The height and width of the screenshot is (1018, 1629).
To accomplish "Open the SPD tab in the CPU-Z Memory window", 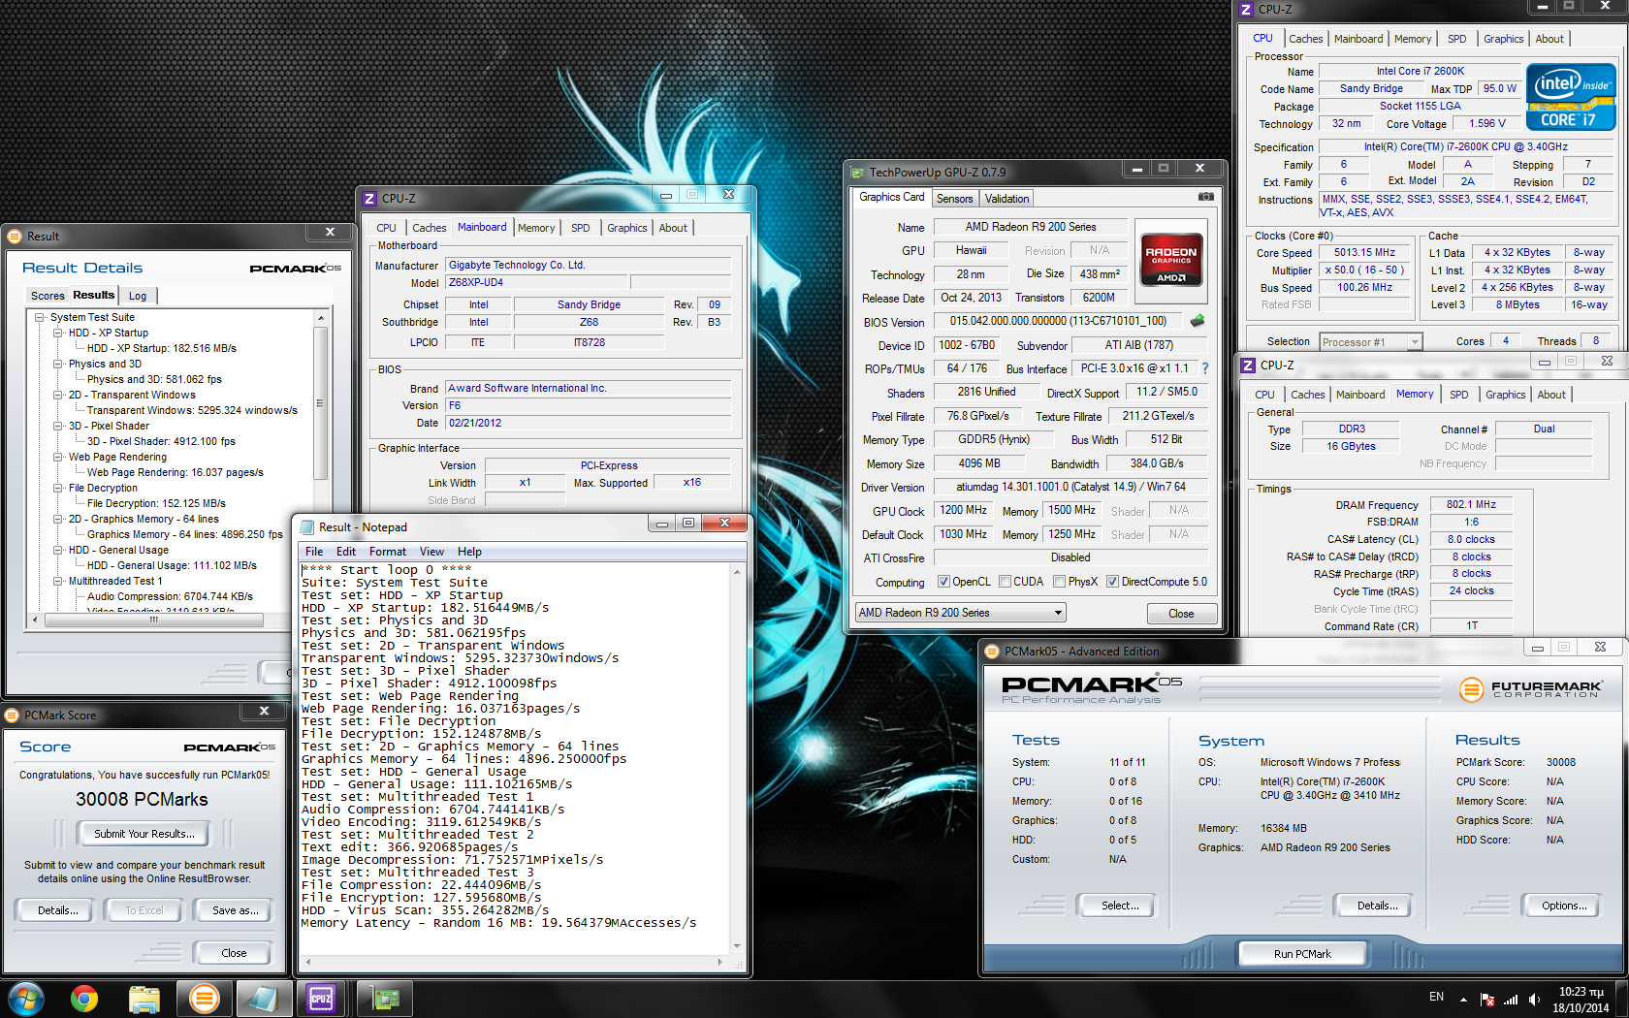I will point(1458,395).
